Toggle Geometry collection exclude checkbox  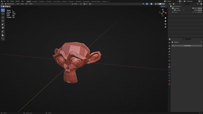coord(193,8)
